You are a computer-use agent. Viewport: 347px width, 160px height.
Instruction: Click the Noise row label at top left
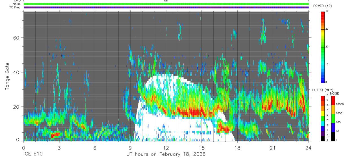click(x=17, y=4)
